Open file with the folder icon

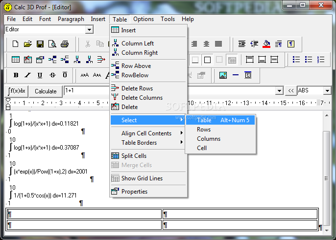coord(27,44)
